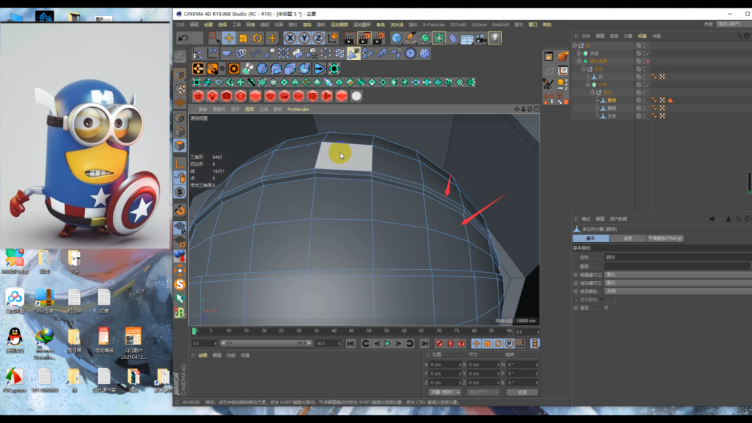The image size is (752, 423).
Task: Click the Live Selection tool icon
Action: pos(214,38)
